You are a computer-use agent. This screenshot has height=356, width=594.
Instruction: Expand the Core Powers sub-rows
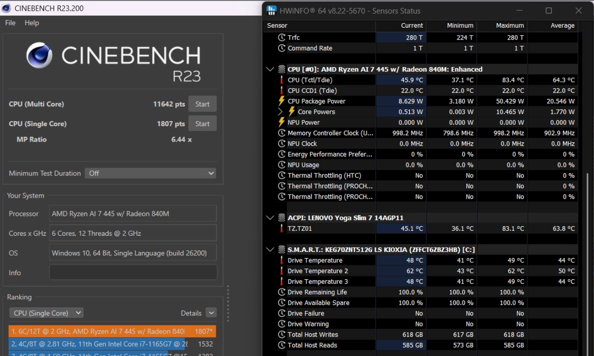(x=280, y=112)
